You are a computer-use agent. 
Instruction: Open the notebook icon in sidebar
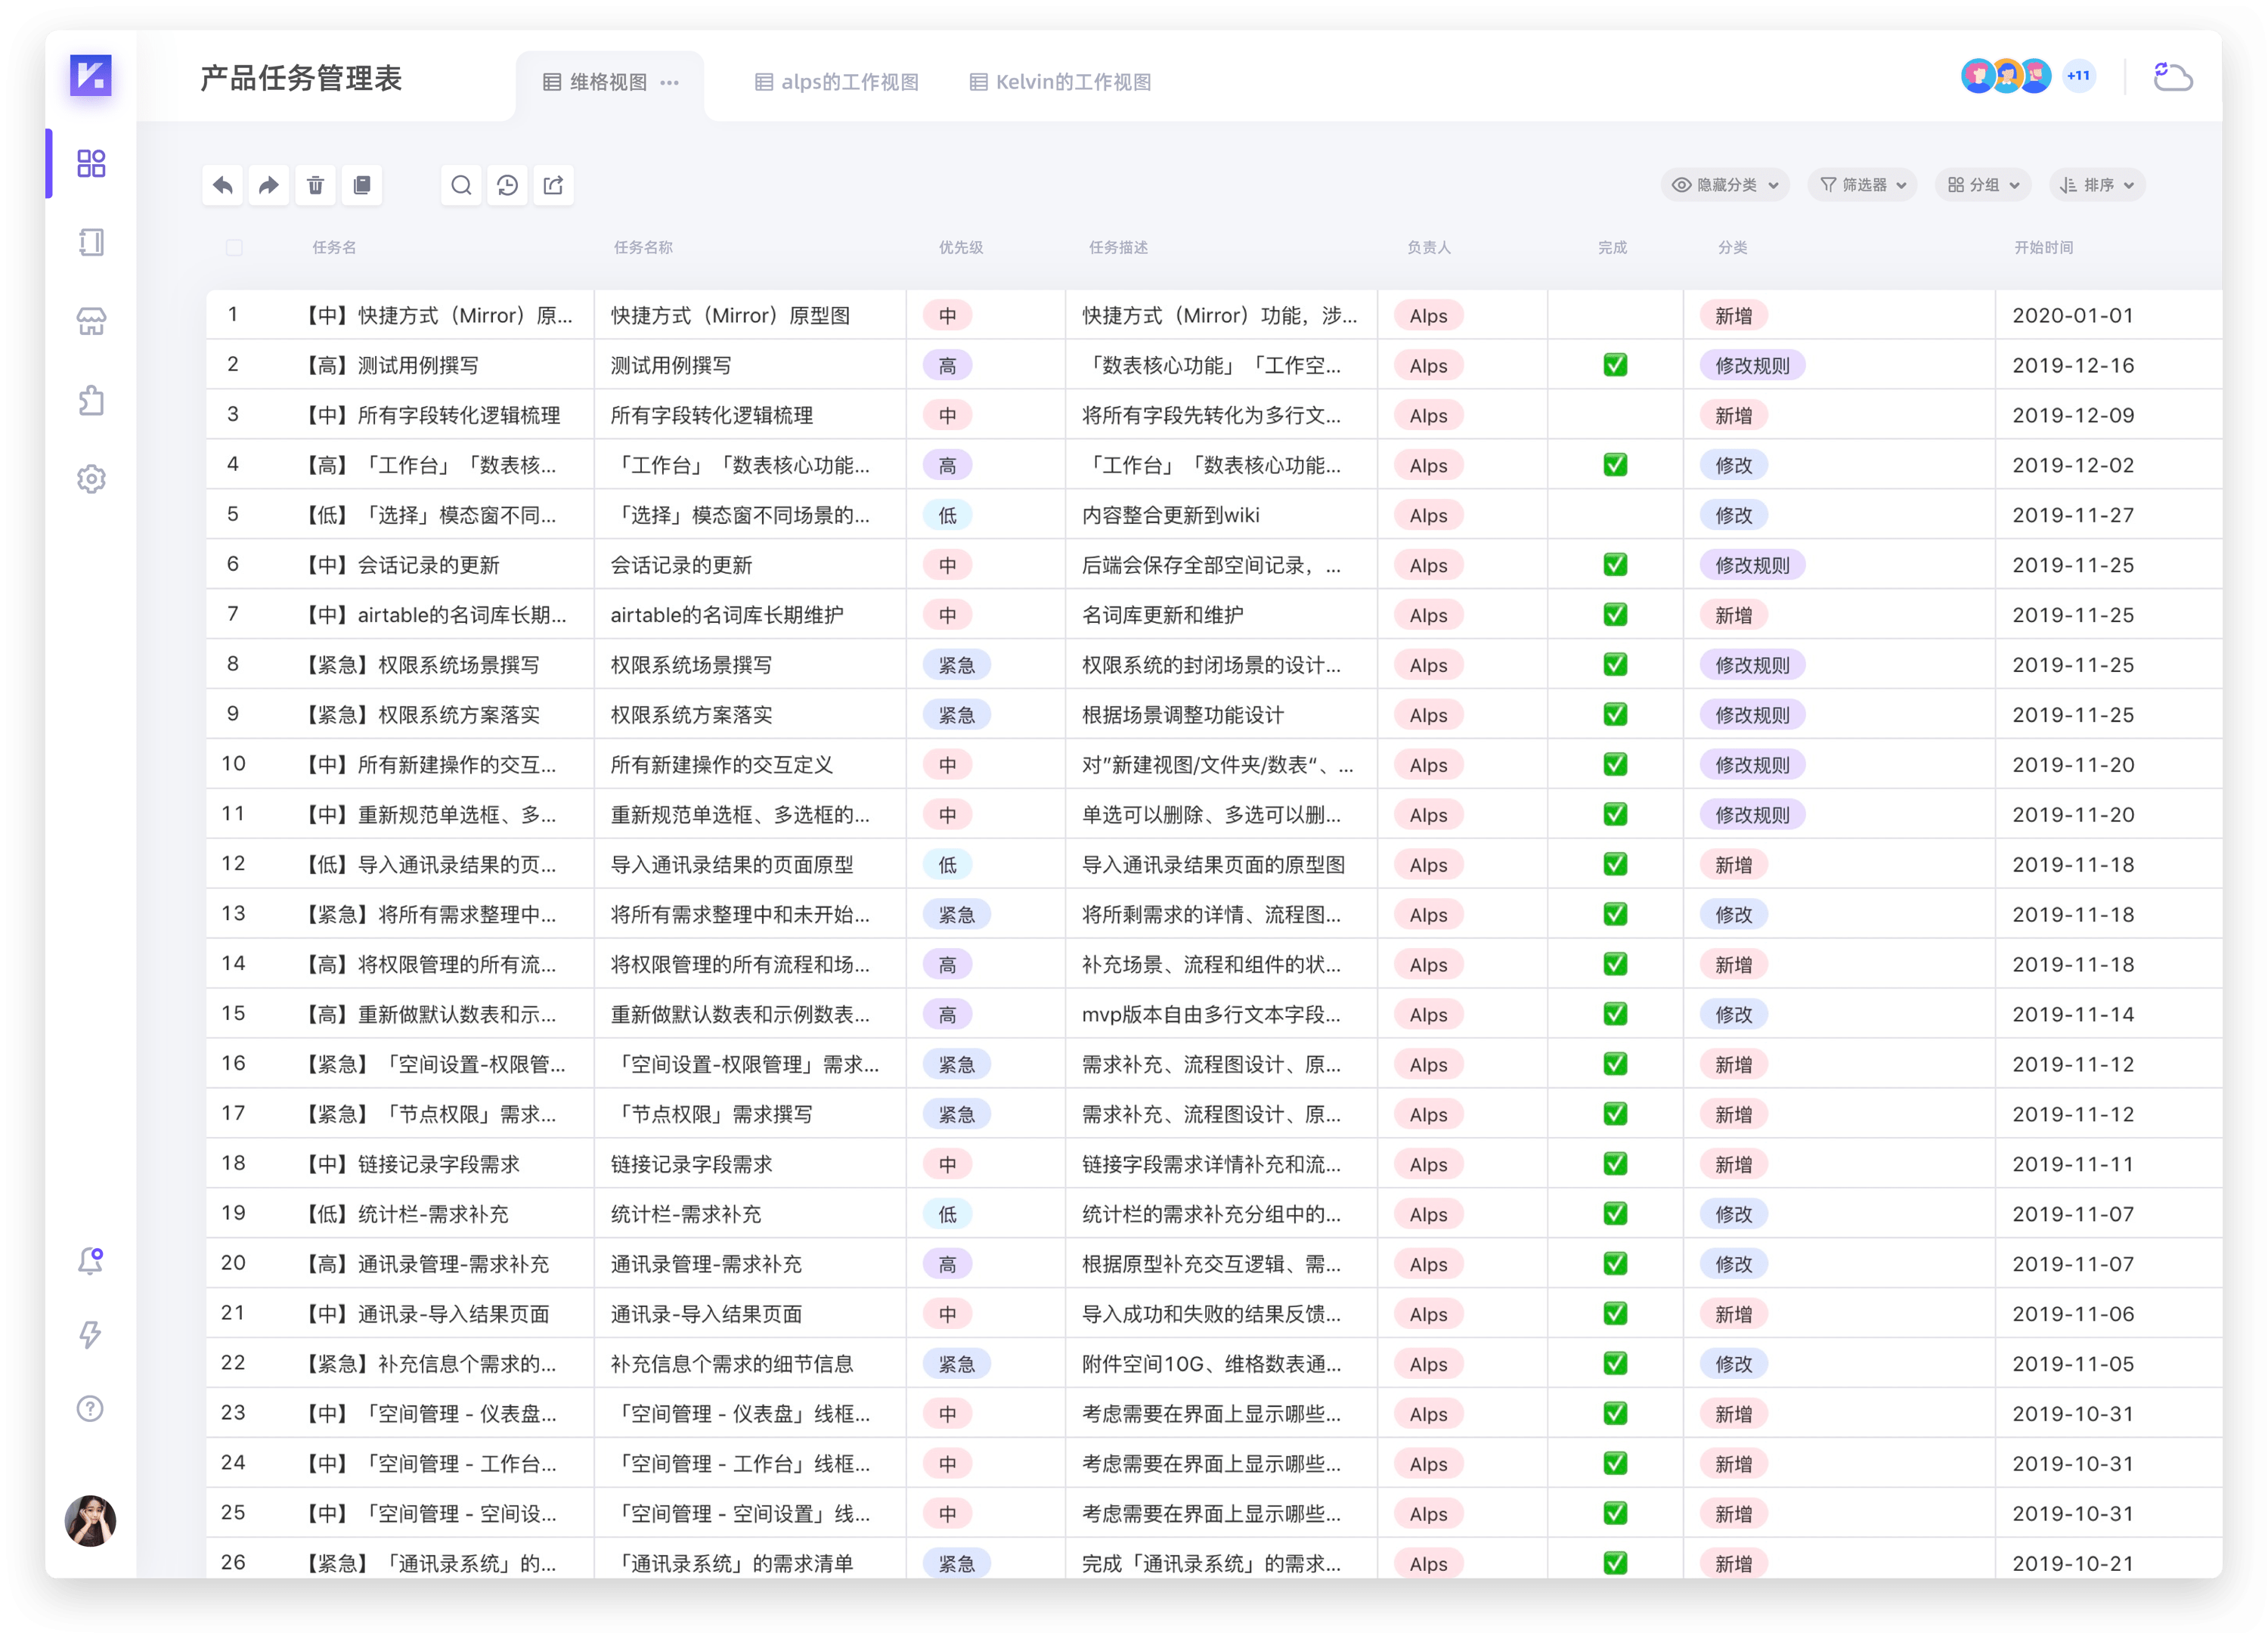(x=91, y=242)
